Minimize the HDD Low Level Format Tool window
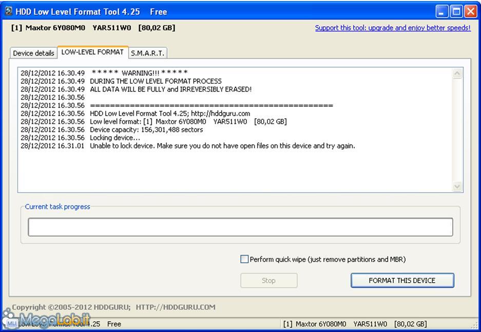Image resolution: width=481 pixels, height=332 pixels. pyautogui.click(x=441, y=12)
